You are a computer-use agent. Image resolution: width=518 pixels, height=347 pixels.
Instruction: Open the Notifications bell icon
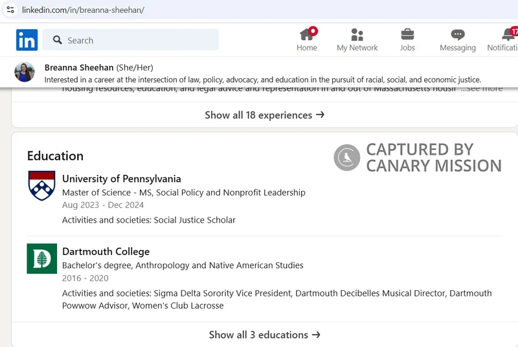[x=509, y=34]
